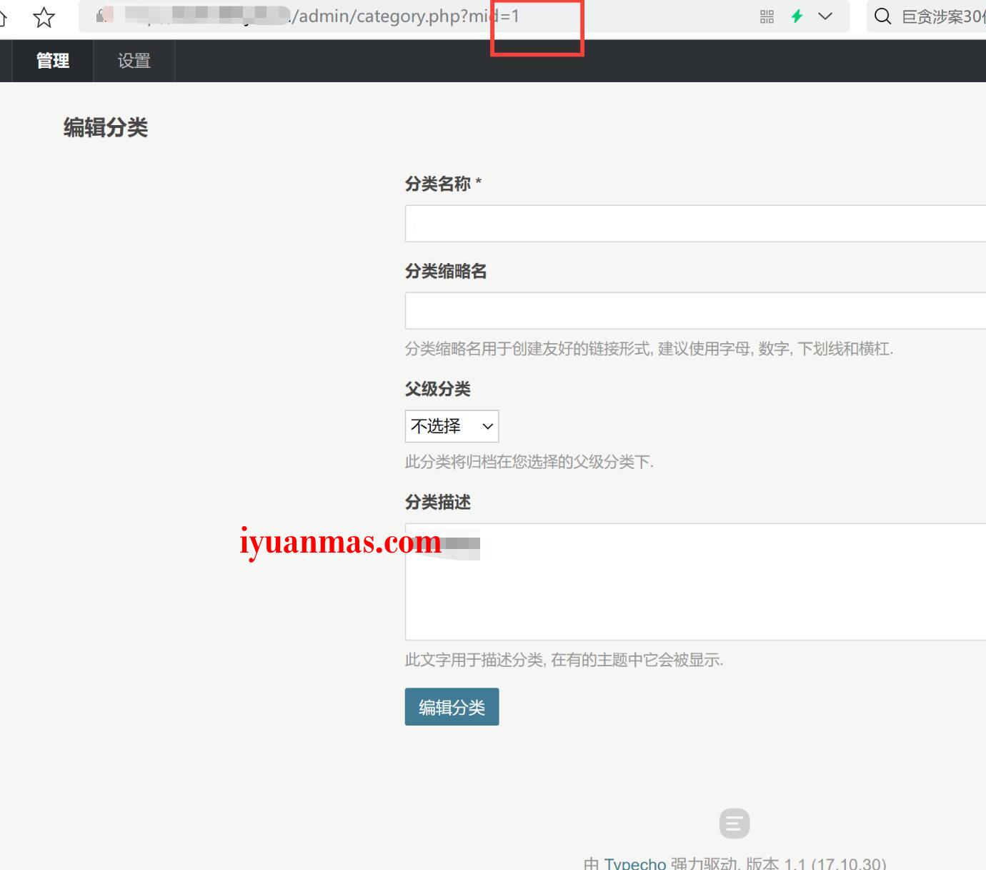986x870 pixels.
Task: Click the Typecho footer logo icon
Action: tap(734, 824)
